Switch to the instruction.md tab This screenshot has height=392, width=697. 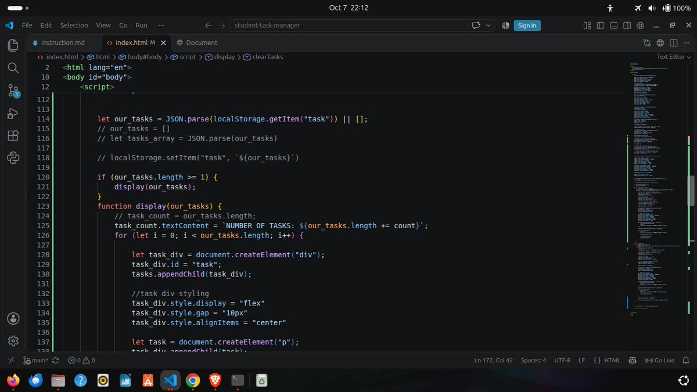(x=63, y=42)
